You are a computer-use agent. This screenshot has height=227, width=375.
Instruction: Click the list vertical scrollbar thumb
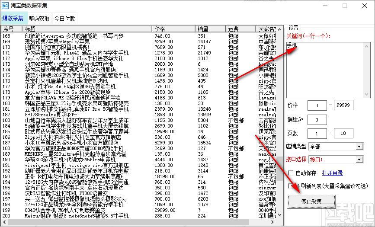(x=279, y=169)
